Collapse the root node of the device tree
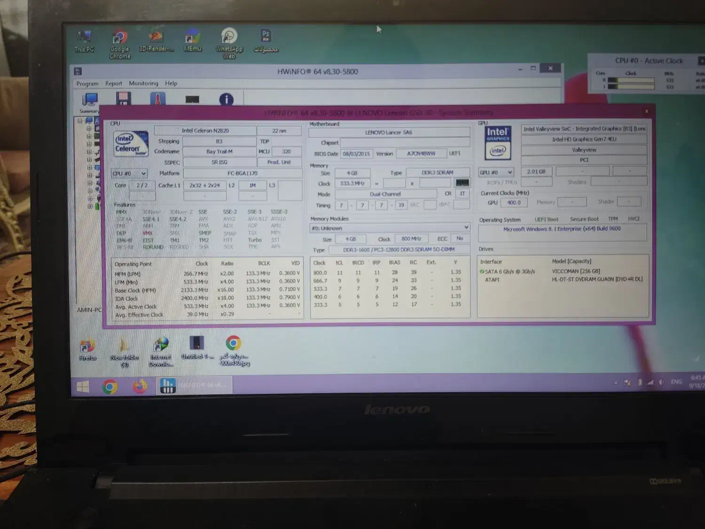 coord(80,121)
